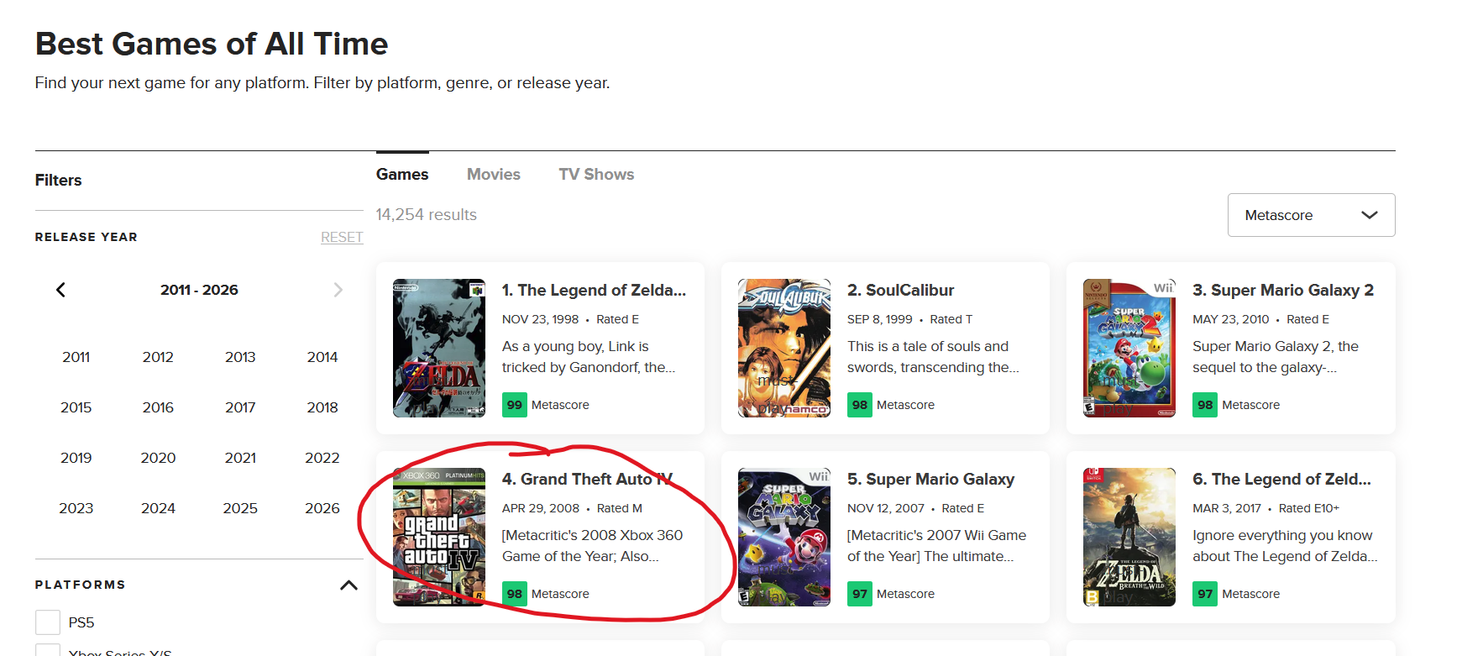Filter by release year 2018
This screenshot has height=656, width=1483.
[x=322, y=407]
